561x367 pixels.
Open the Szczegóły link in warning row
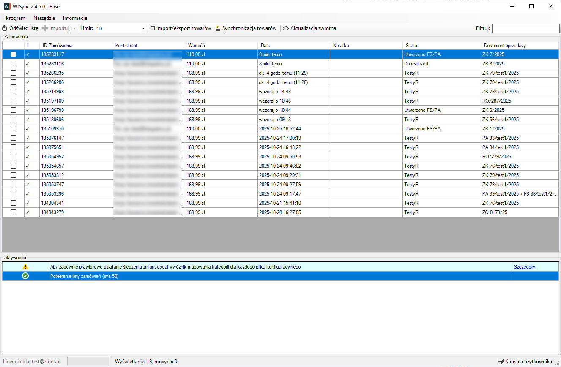[x=524, y=267]
